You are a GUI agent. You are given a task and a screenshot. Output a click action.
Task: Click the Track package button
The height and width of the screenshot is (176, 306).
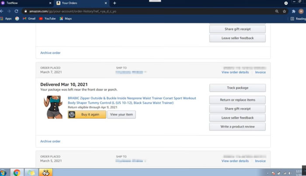237,88
